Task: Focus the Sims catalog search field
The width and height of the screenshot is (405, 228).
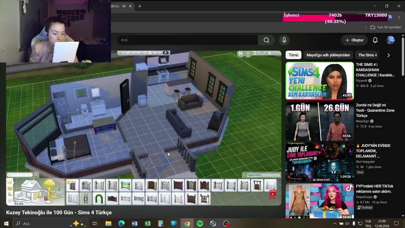Action: (20, 174)
